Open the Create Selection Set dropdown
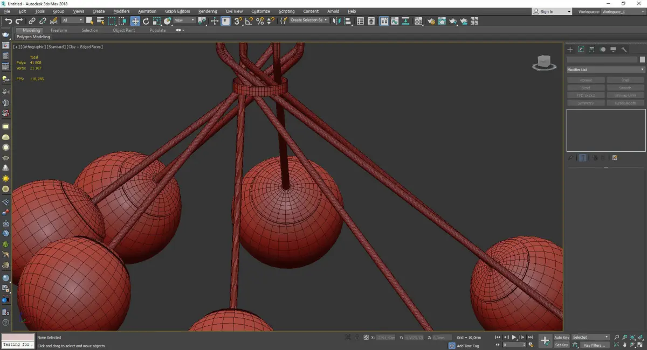 309,20
